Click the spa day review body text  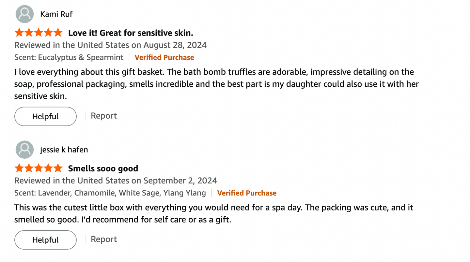coord(213,213)
